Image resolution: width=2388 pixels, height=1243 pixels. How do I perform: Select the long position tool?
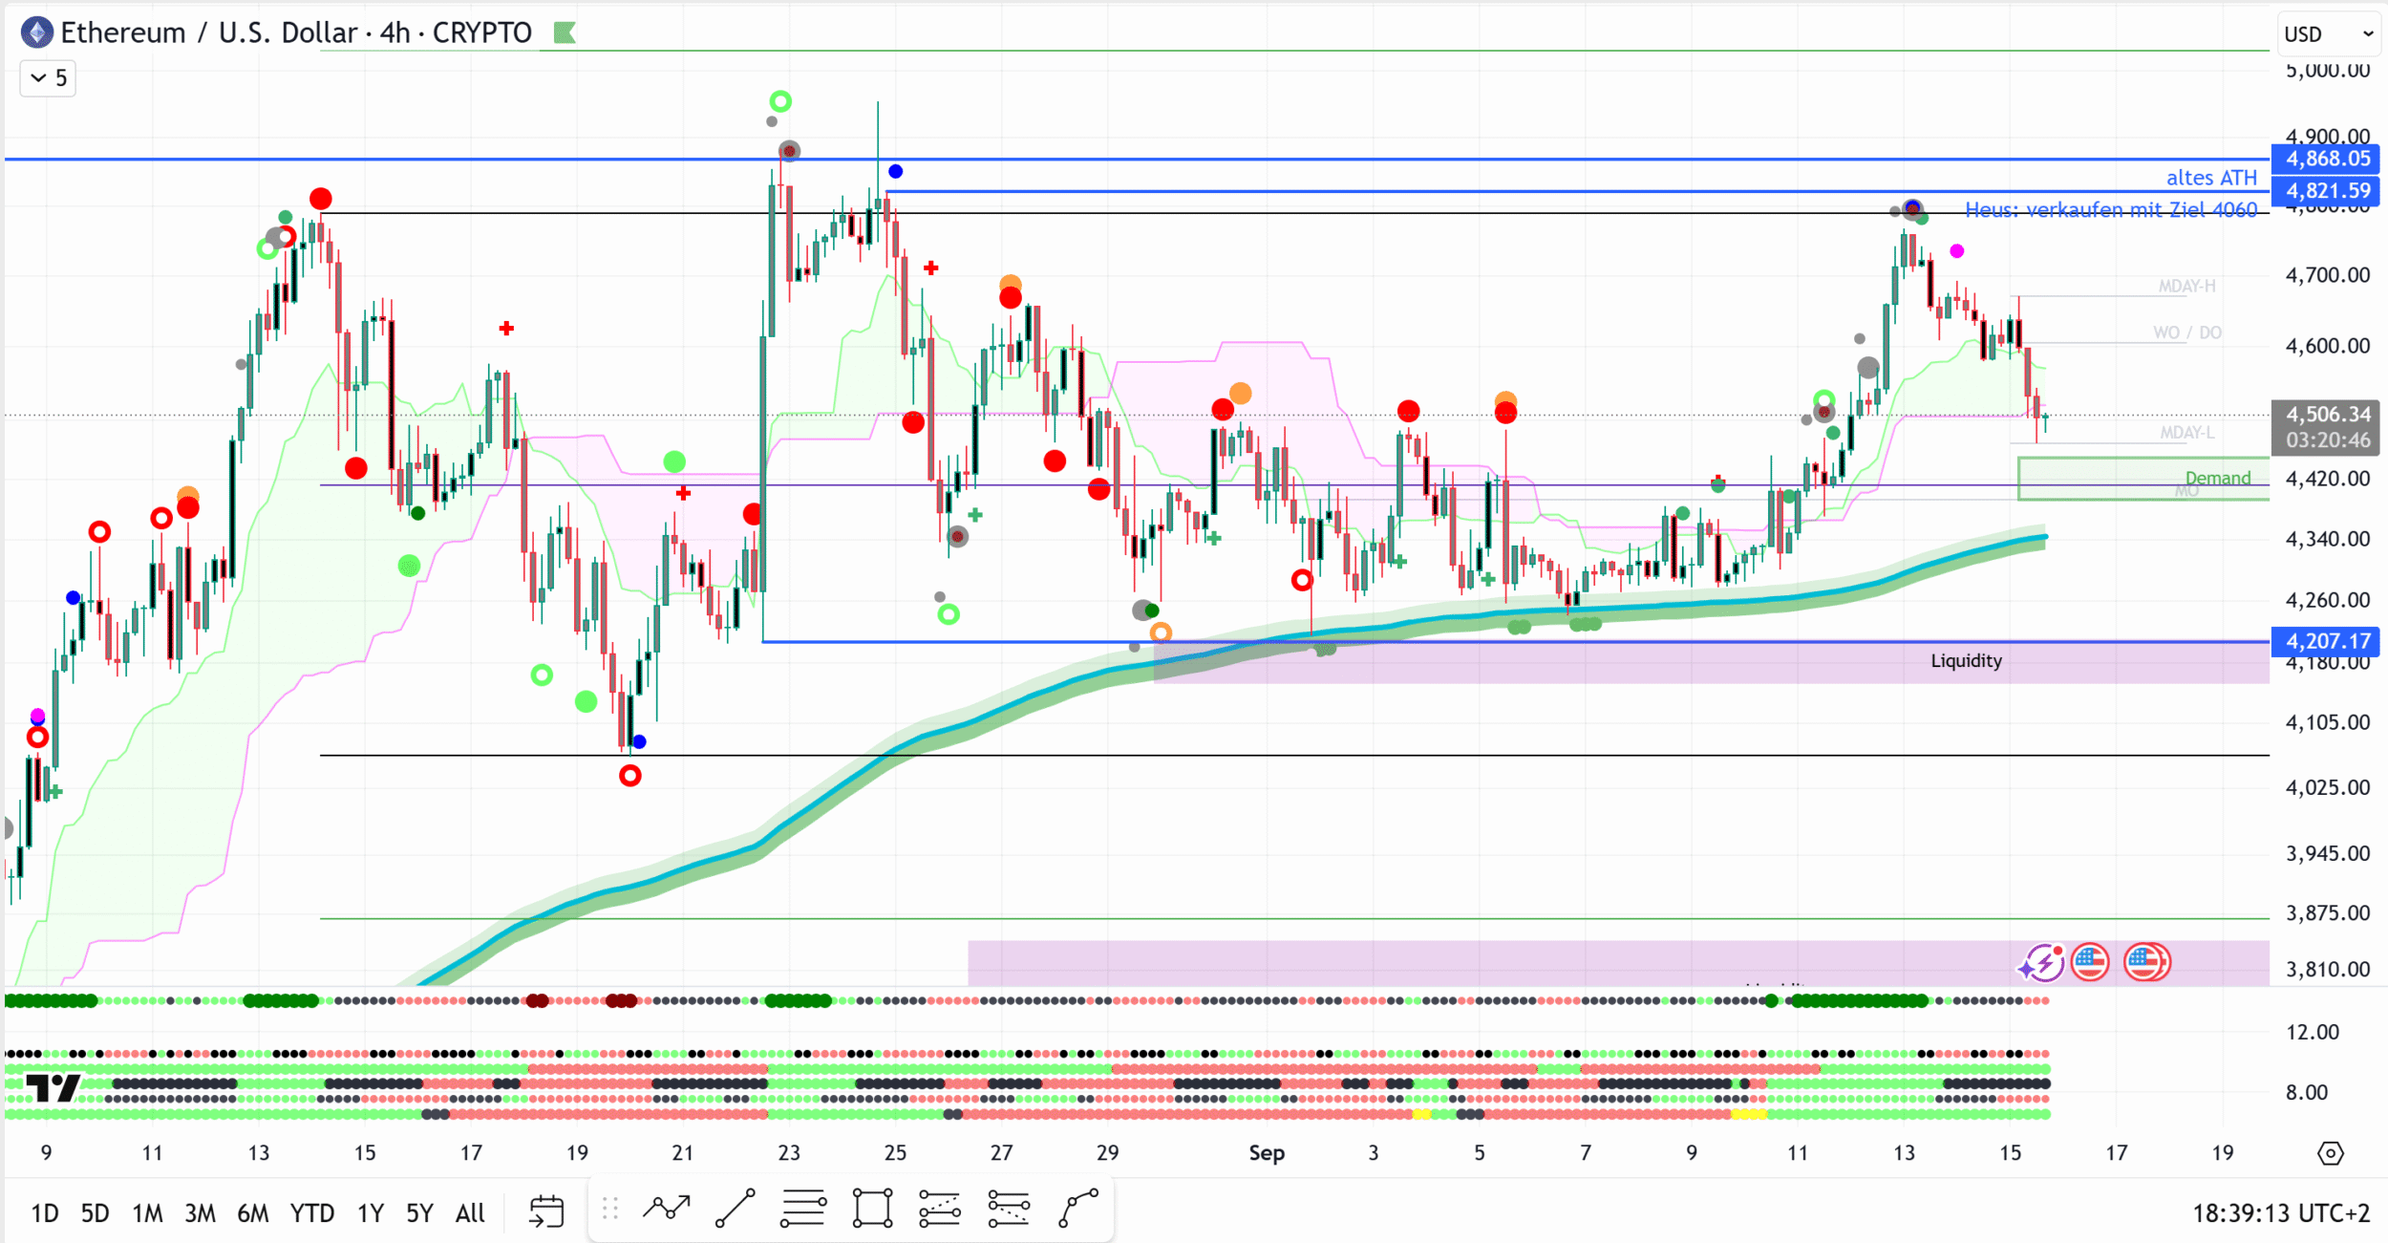pos(940,1210)
